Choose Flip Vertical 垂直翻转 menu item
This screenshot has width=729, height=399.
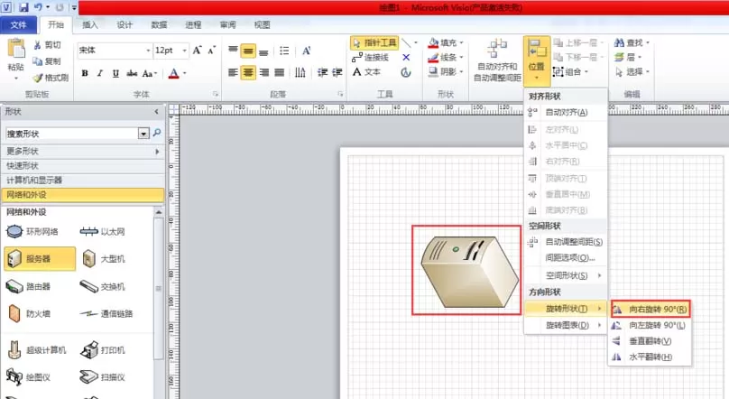[x=650, y=341]
